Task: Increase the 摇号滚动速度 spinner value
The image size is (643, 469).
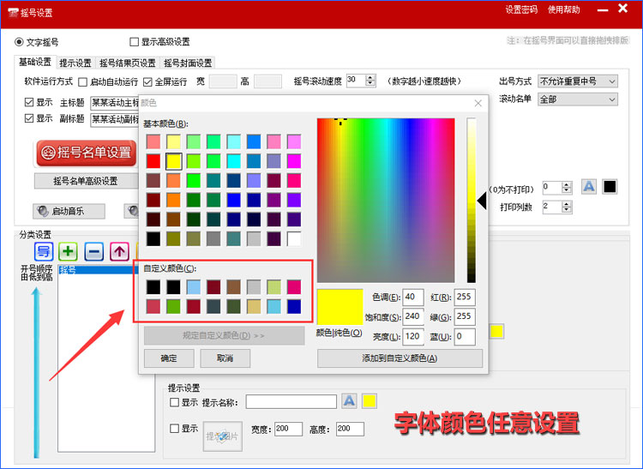Action: [370, 78]
